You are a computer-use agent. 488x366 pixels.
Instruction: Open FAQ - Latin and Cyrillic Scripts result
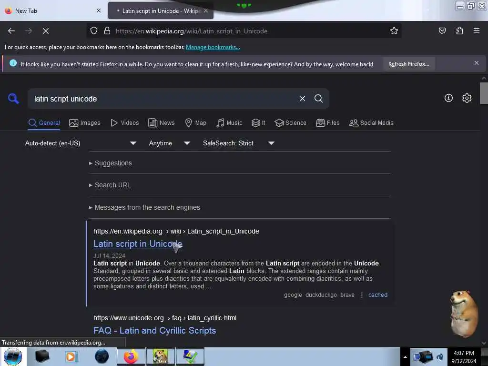pyautogui.click(x=154, y=331)
